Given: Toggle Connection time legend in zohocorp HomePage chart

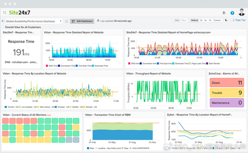Looking at the screenshot, I should pyautogui.click(x=148, y=64).
